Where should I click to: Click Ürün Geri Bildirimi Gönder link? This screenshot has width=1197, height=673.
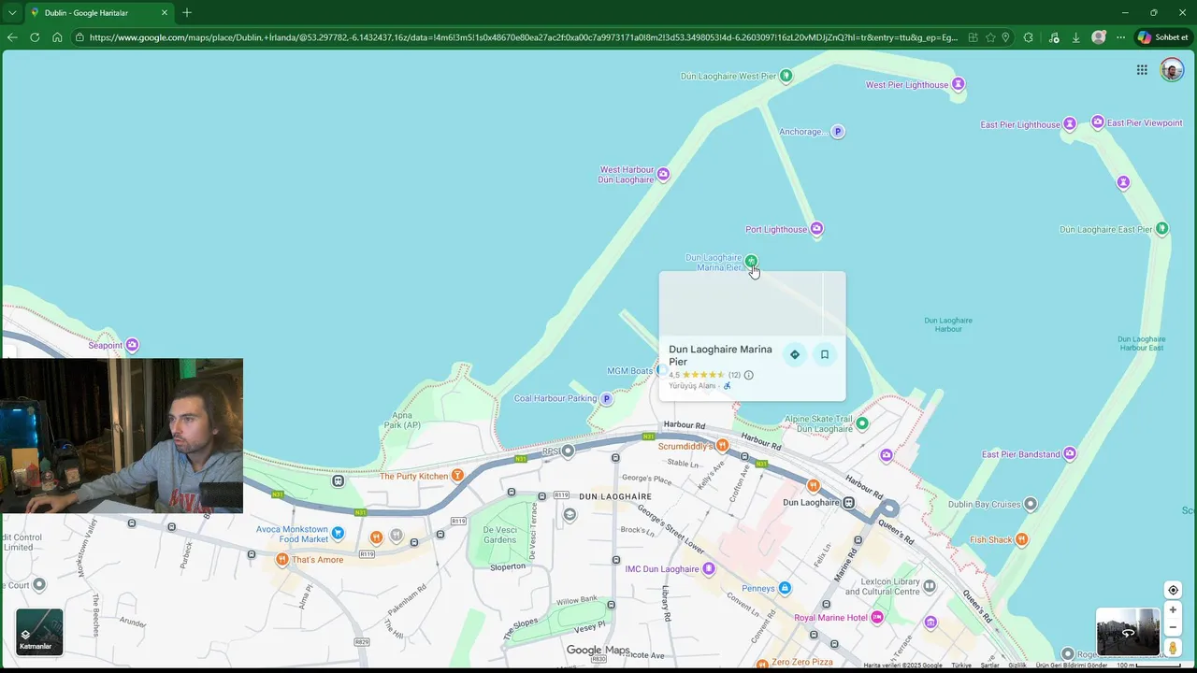pyautogui.click(x=1072, y=666)
